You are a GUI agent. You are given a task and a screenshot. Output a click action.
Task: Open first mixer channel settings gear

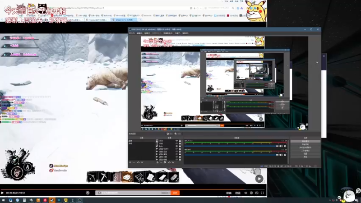285,146
